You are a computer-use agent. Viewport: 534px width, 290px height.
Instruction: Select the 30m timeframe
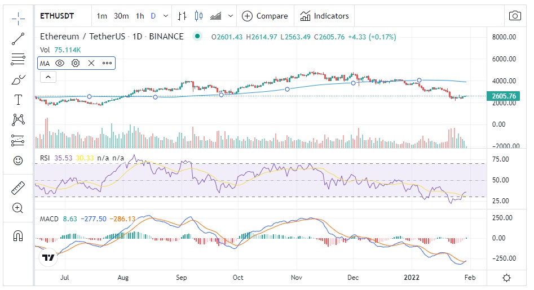click(x=121, y=16)
